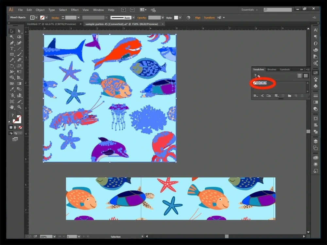The height and width of the screenshot is (245, 327).
Task: Select the None swatch in Swatches list
Action: [255, 83]
